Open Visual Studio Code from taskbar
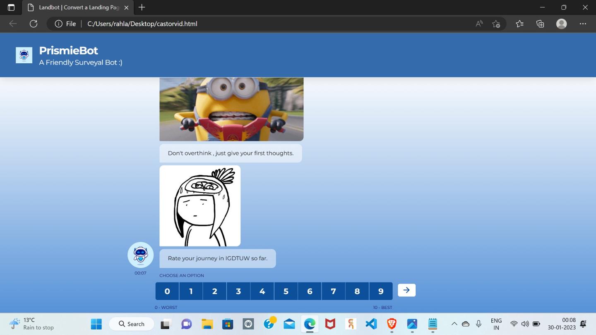This screenshot has width=596, height=335. (371, 324)
